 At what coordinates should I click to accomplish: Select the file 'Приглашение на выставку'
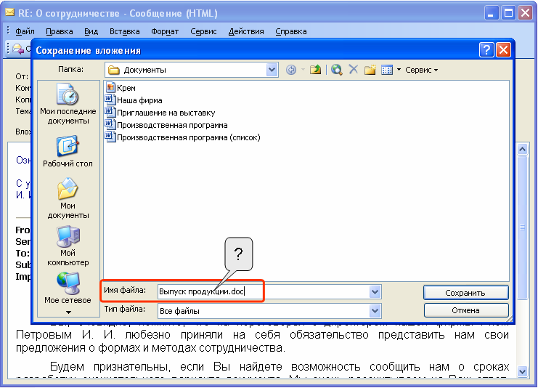tap(166, 113)
